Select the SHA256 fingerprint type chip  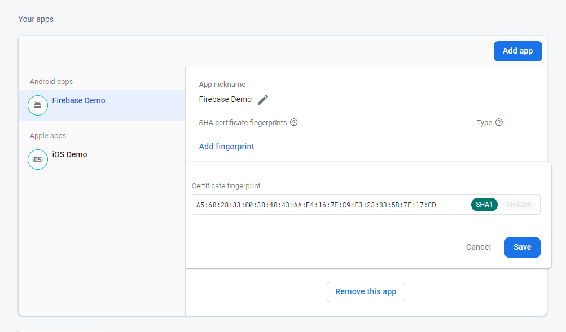coord(519,205)
